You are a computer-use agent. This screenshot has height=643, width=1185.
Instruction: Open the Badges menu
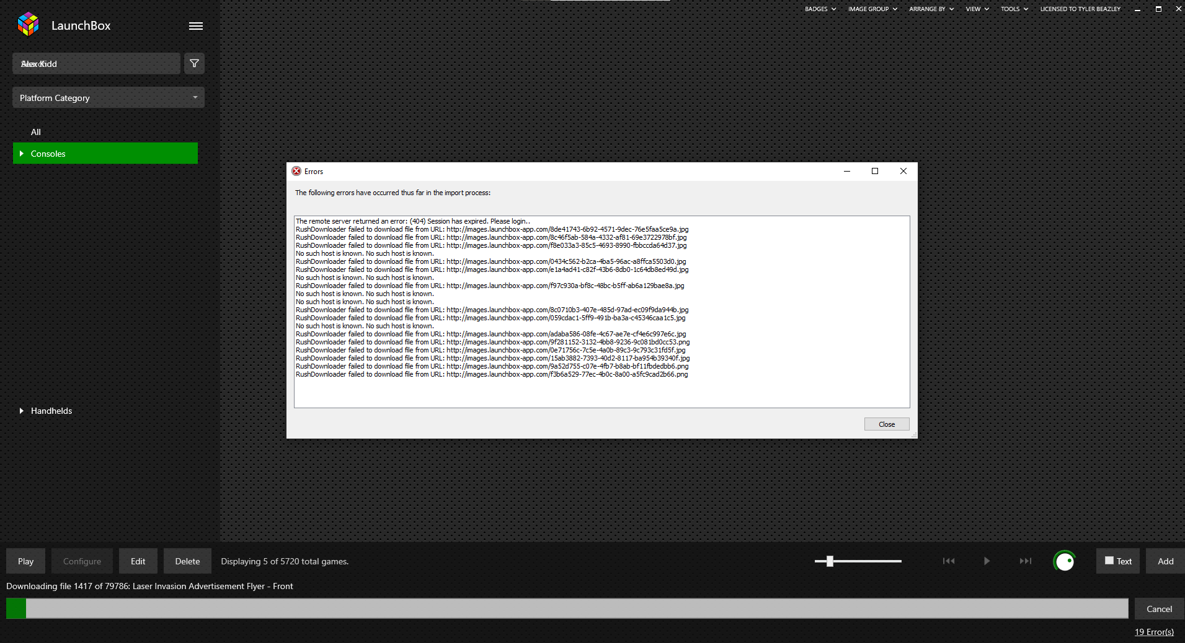[820, 9]
